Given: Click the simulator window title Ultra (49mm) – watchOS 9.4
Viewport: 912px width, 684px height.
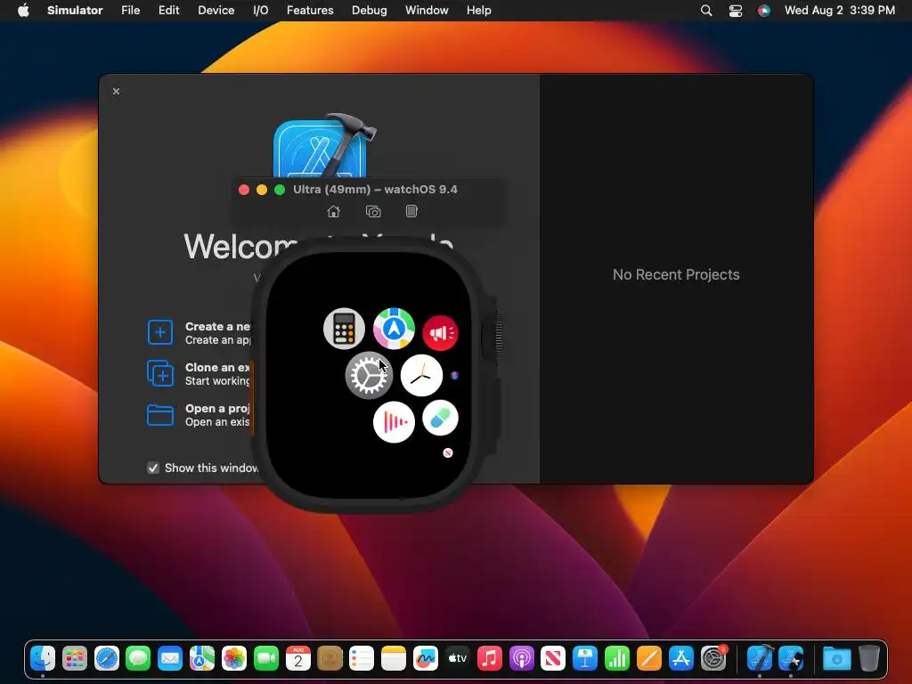Looking at the screenshot, I should click(375, 190).
